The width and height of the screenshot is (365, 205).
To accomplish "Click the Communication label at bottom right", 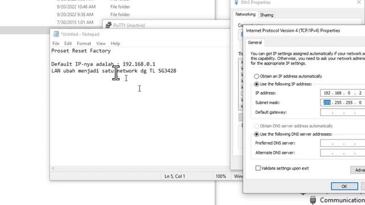I will point(342,200).
